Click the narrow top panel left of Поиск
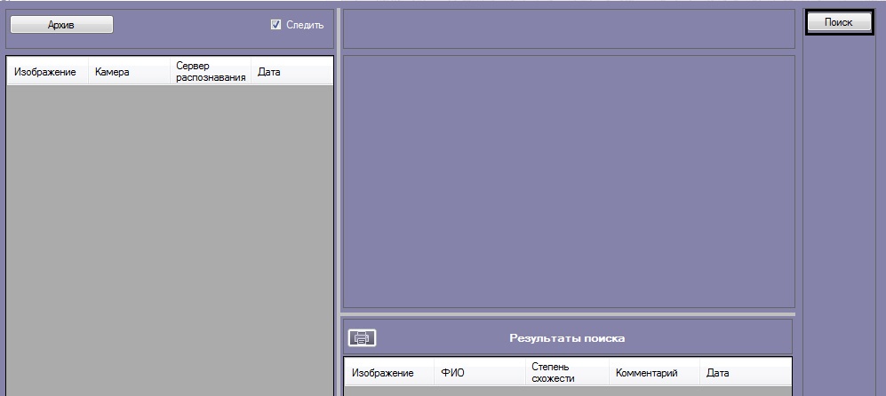Viewport: 886px width, 396px height. 569,29
